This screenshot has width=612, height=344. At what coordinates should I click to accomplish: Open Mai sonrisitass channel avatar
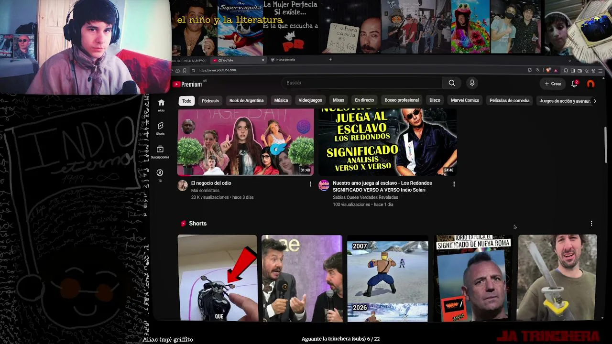coord(183,186)
